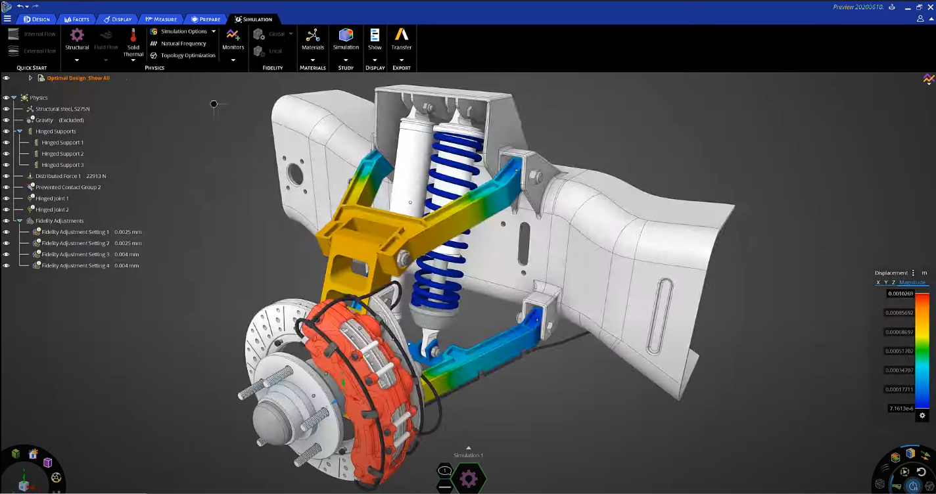Select the External Flow quick start
Image resolution: width=936 pixels, height=494 pixels.
pyautogui.click(x=32, y=51)
